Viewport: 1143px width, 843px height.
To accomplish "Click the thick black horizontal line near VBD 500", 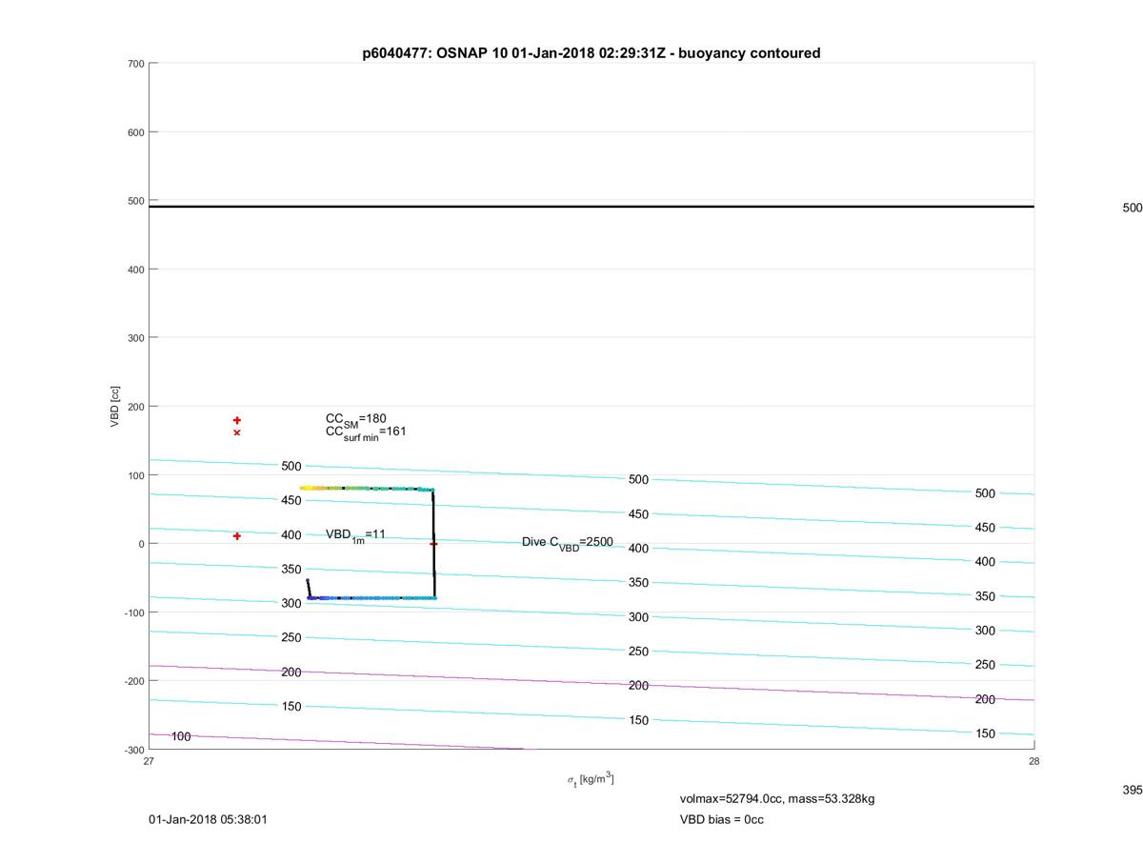I will pyautogui.click(x=592, y=207).
